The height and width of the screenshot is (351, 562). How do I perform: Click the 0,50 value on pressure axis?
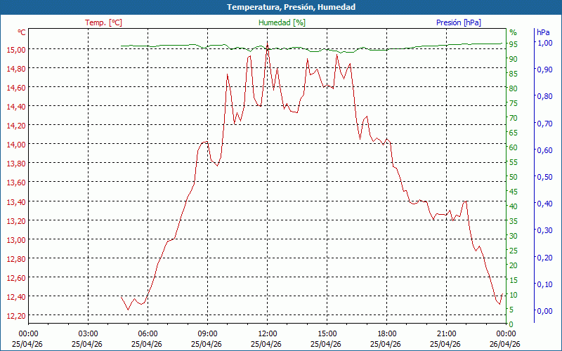[544, 177]
